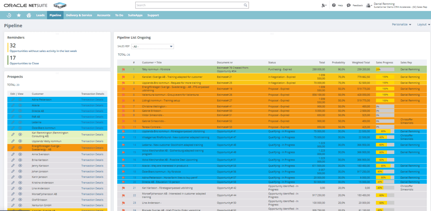This screenshot has height=211, width=431.
Task: Open the Help question mark icon
Action: 334,5
